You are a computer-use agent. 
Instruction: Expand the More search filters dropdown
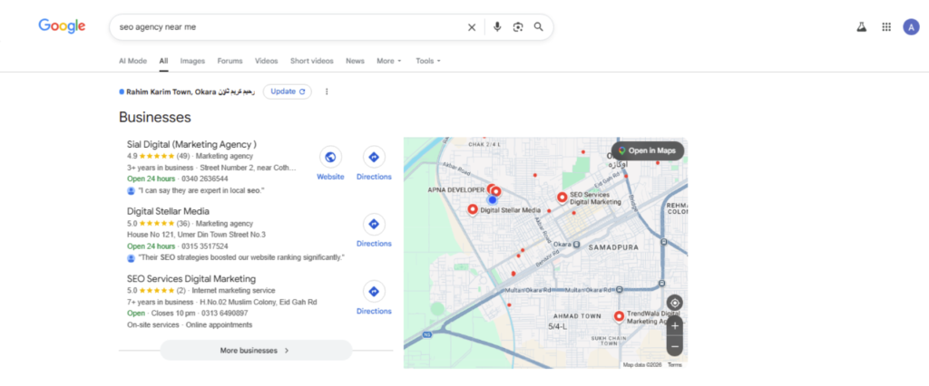pos(389,61)
